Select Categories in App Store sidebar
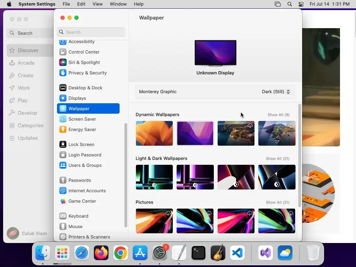356x267 pixels. click(26, 126)
